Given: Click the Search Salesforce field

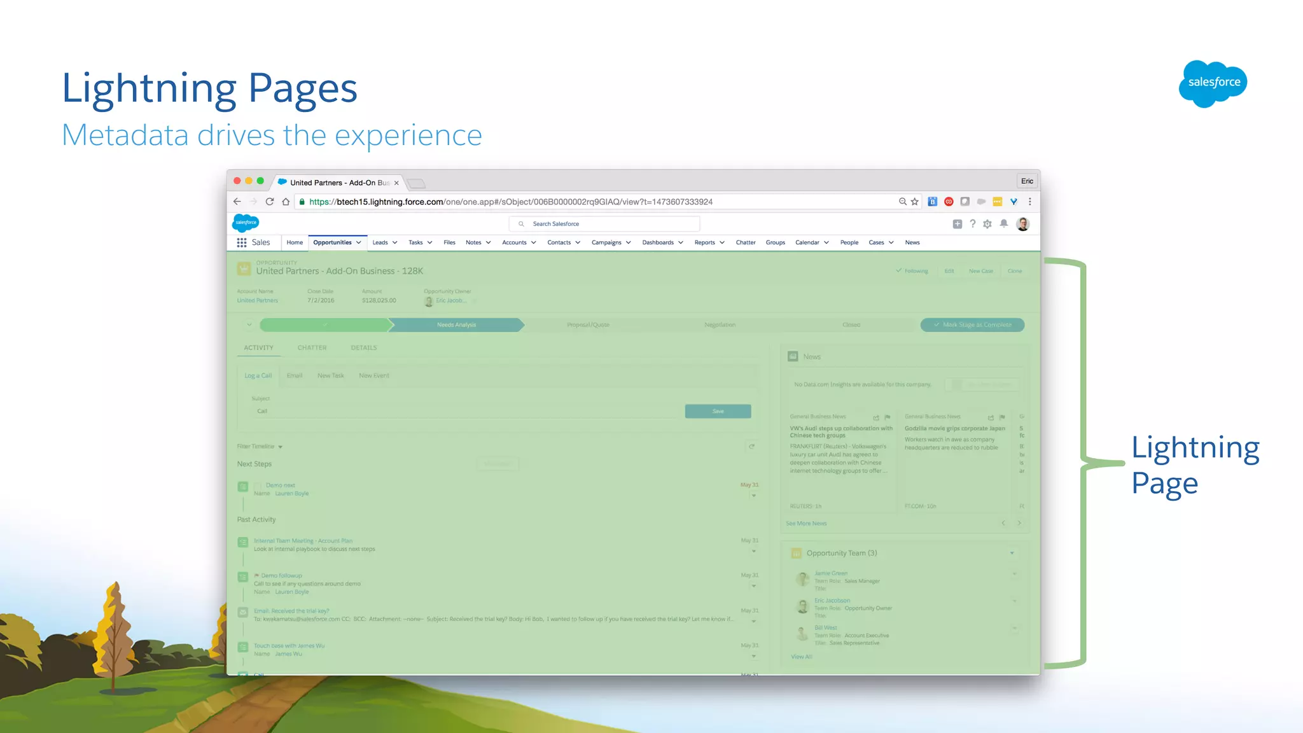Looking at the screenshot, I should pyautogui.click(x=604, y=224).
